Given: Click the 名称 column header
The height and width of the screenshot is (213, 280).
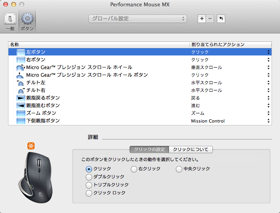Looking at the screenshot, I should click(x=99, y=45).
